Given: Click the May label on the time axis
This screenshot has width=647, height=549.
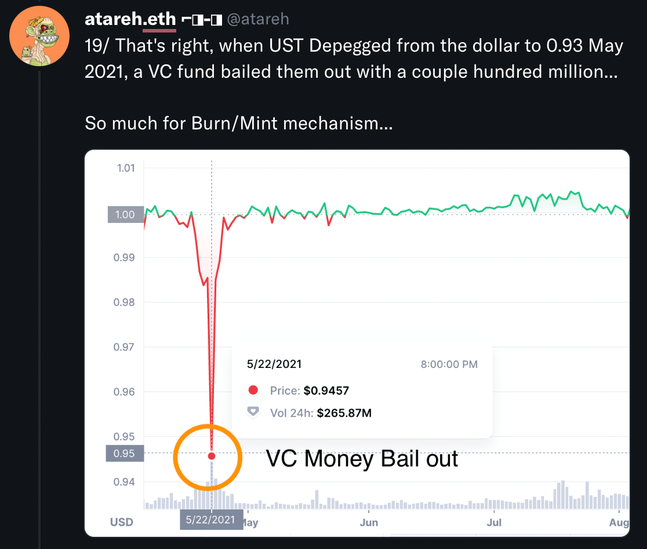Looking at the screenshot, I should (250, 522).
